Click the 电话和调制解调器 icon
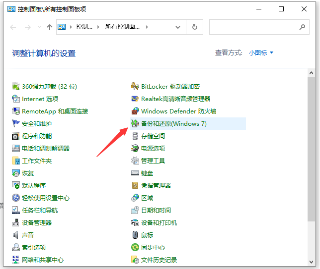Image resolution: width=320 pixels, height=269 pixels. point(16,148)
